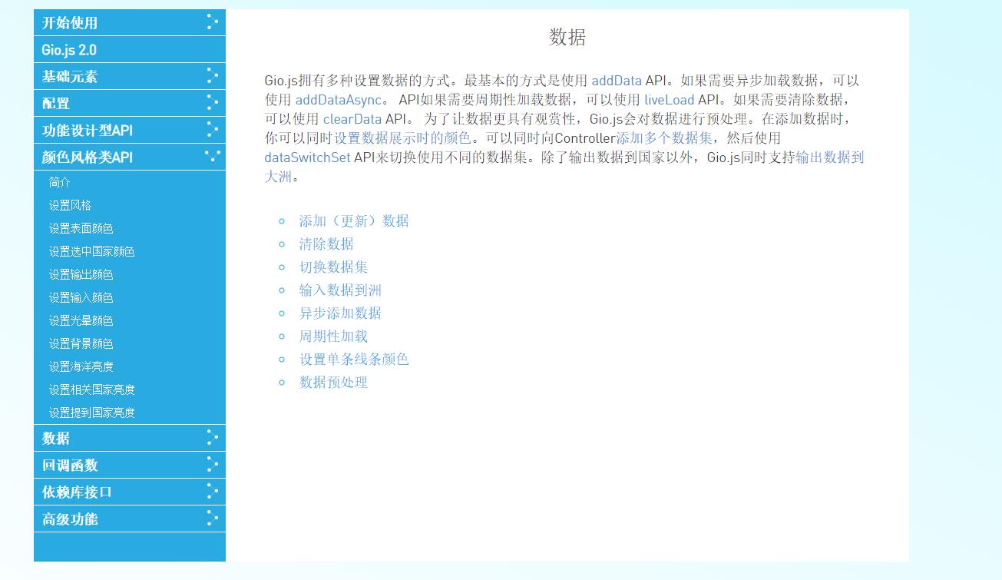Follow the addDataAsync link in paragraph
The width and height of the screenshot is (1002, 580).
pos(339,99)
